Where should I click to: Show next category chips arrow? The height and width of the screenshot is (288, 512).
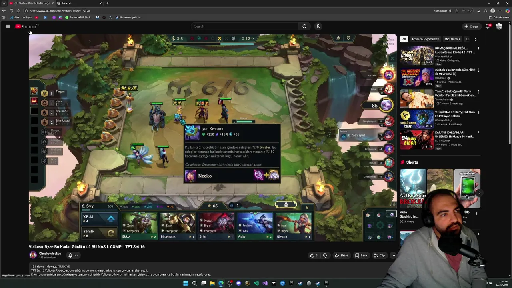point(475,39)
